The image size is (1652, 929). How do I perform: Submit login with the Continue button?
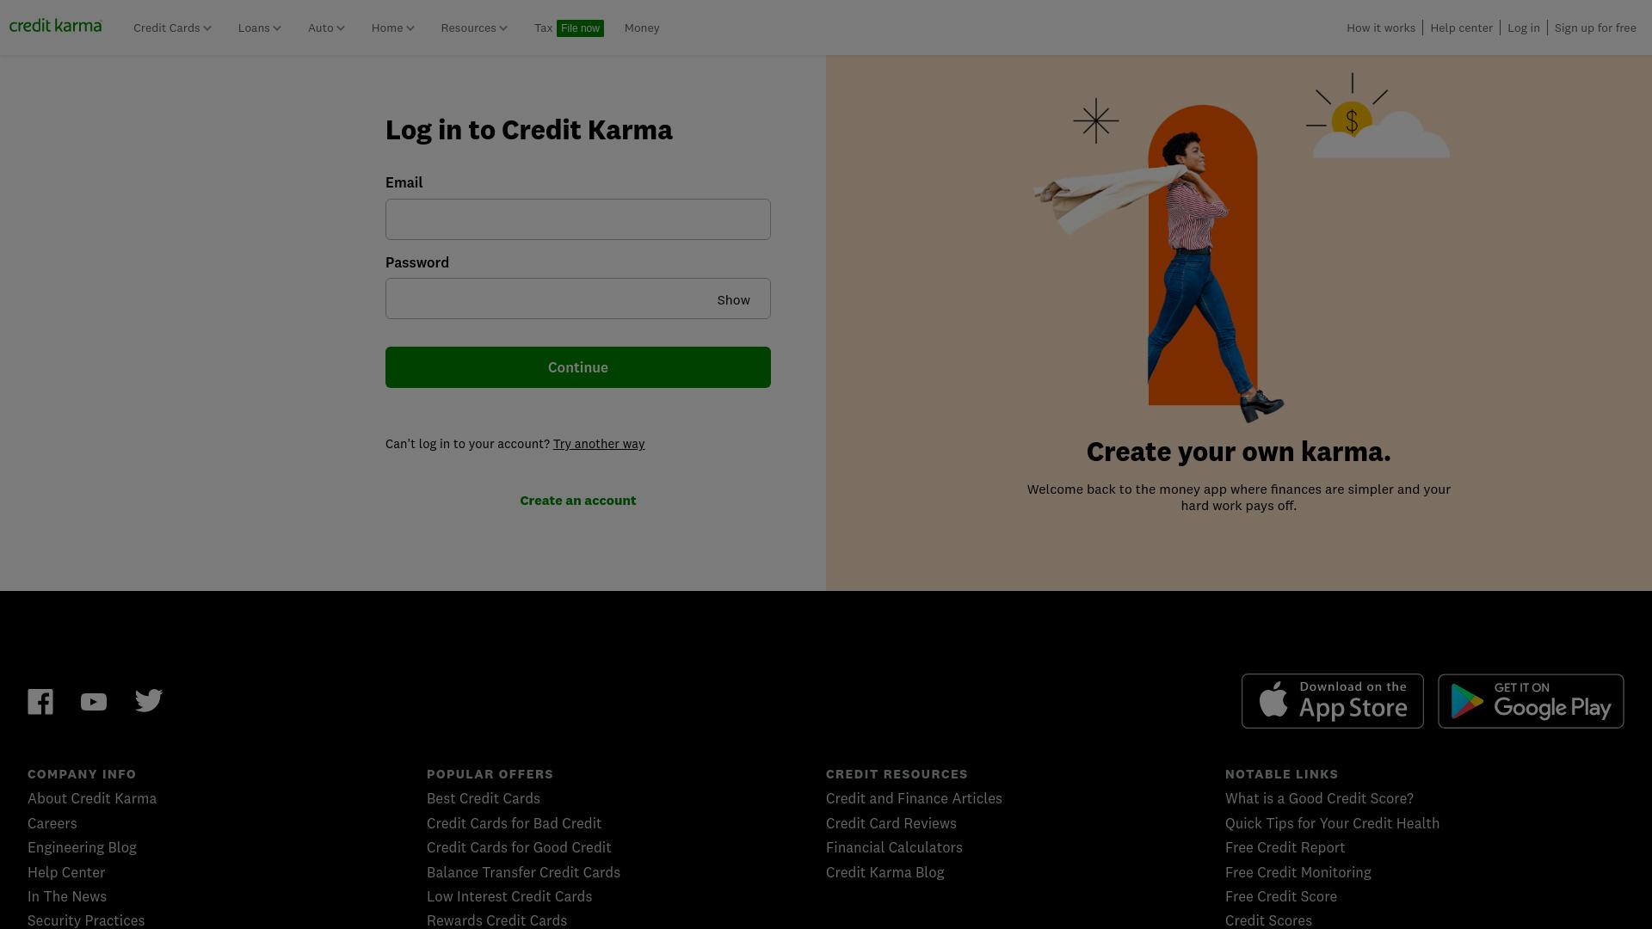click(578, 367)
